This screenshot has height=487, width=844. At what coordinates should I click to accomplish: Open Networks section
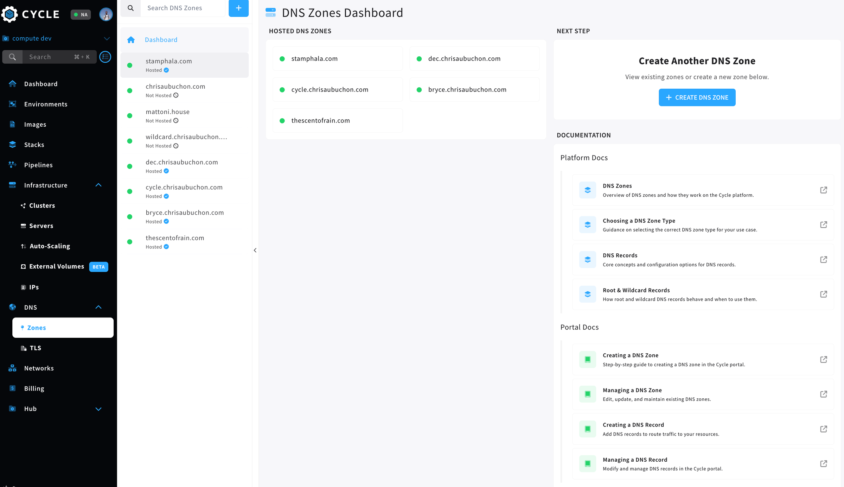(x=39, y=368)
